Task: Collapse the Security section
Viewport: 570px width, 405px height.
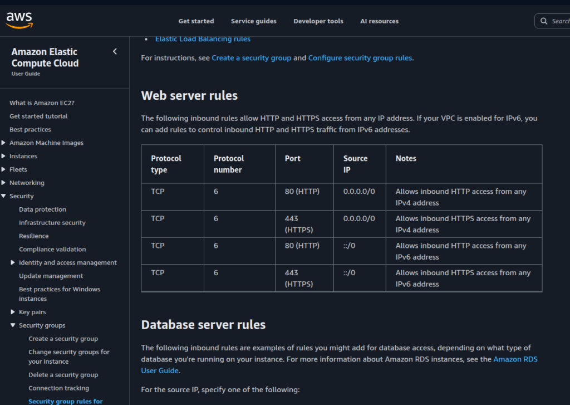Action: click(4, 196)
